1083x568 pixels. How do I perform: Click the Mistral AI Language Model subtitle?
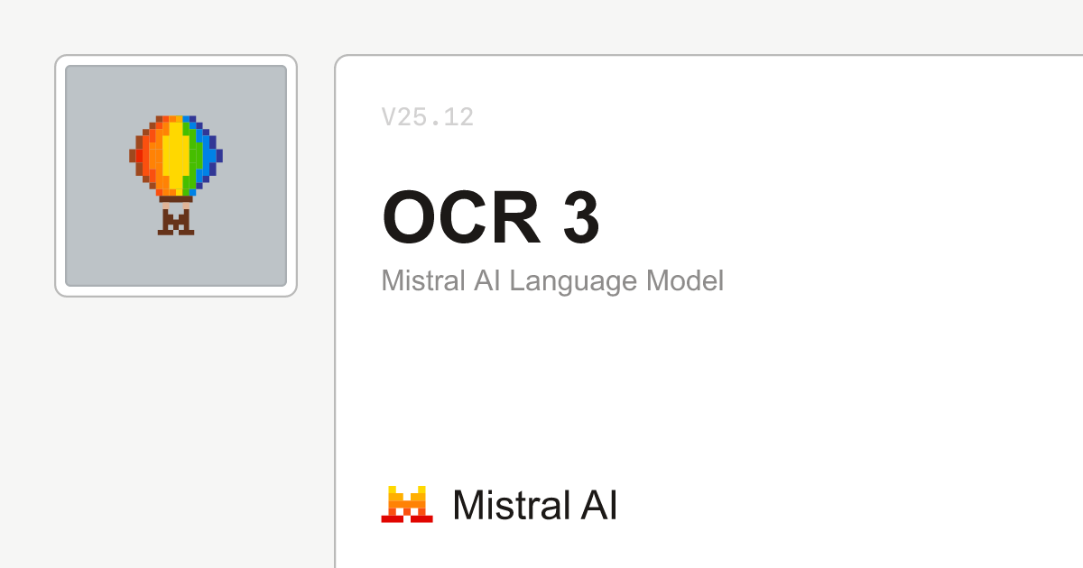[552, 280]
